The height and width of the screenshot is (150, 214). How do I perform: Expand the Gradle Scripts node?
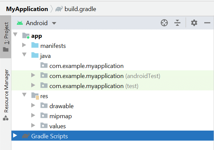[15, 136]
